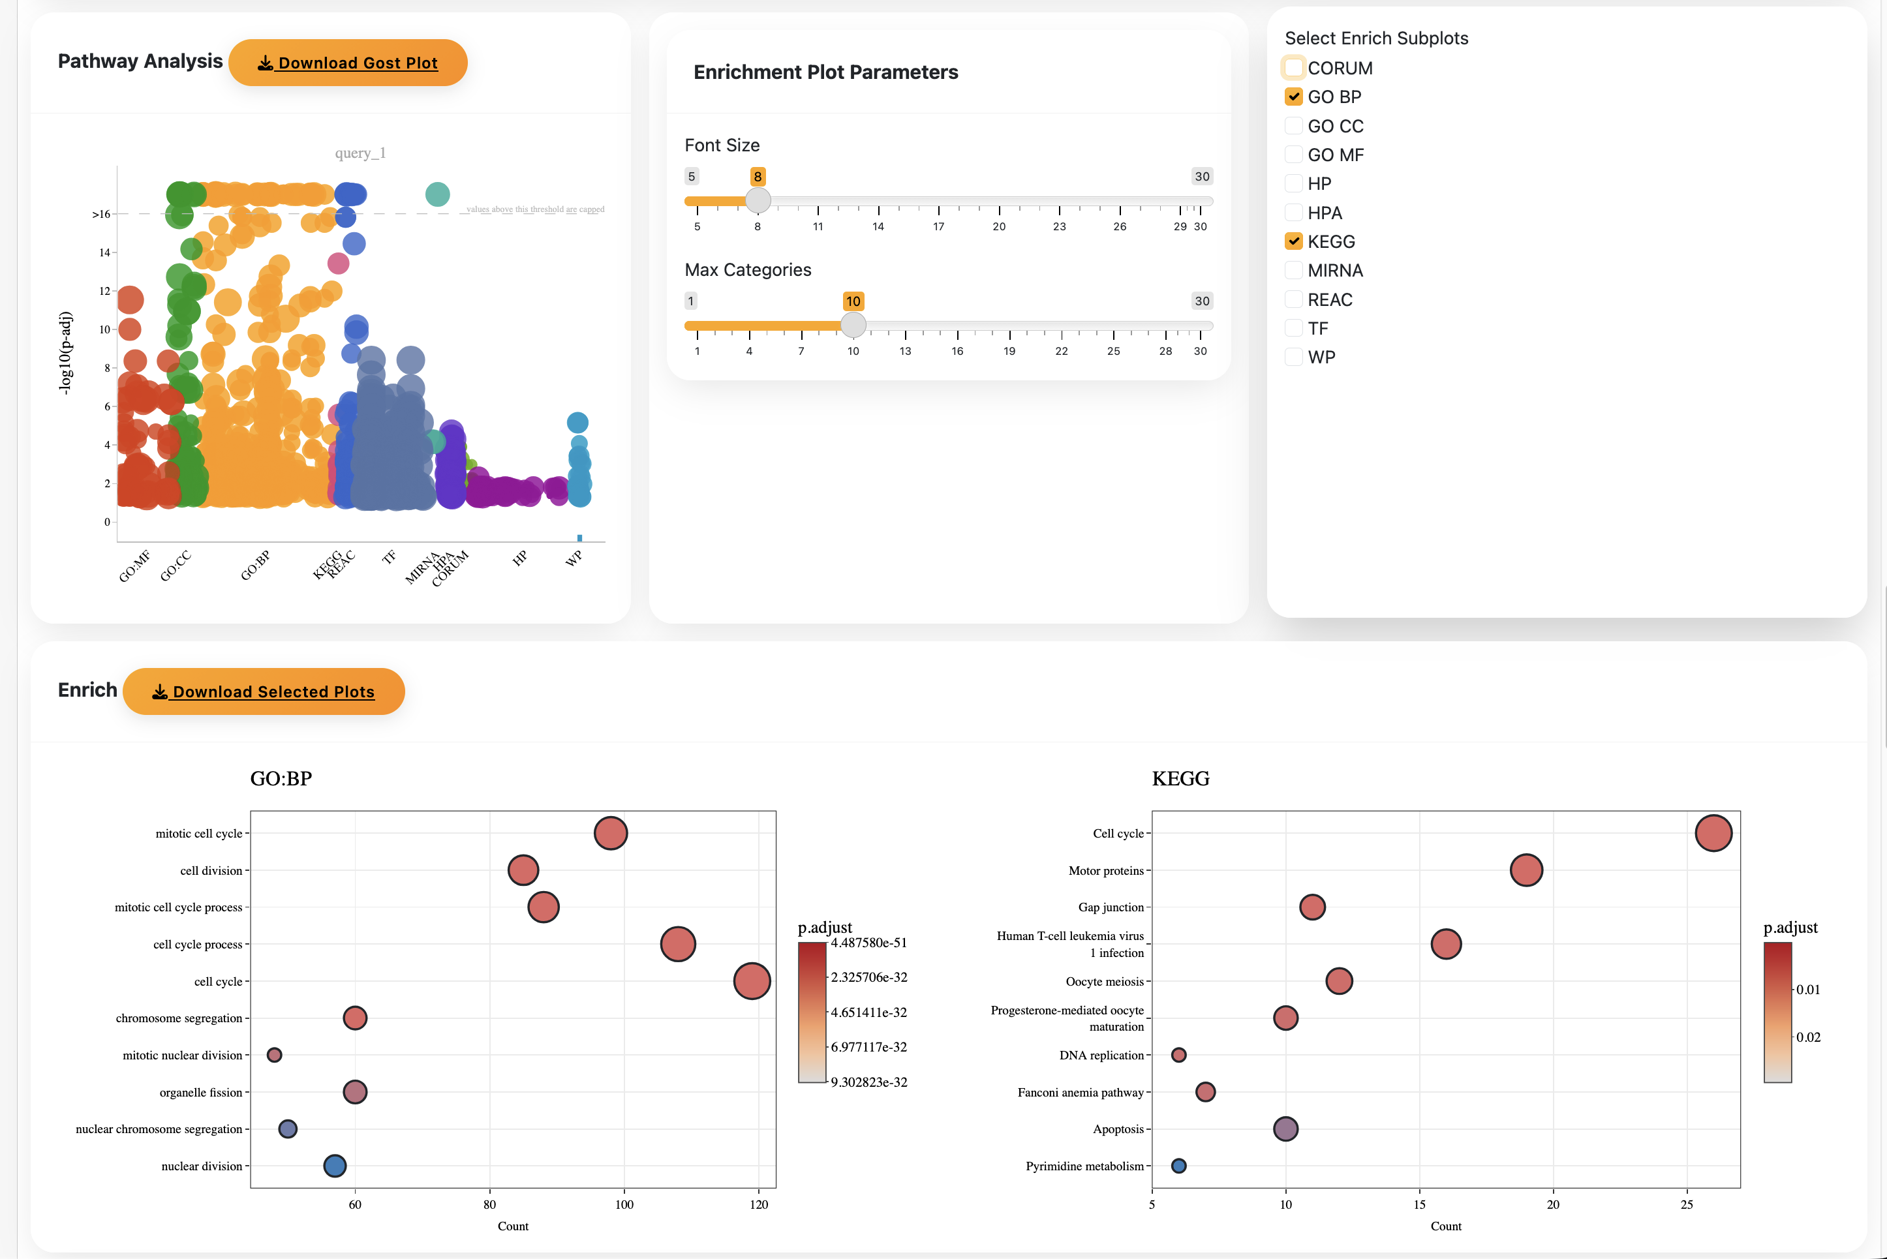Click download icon in Gost Plot button
This screenshot has height=1259, width=1887.
(x=265, y=63)
